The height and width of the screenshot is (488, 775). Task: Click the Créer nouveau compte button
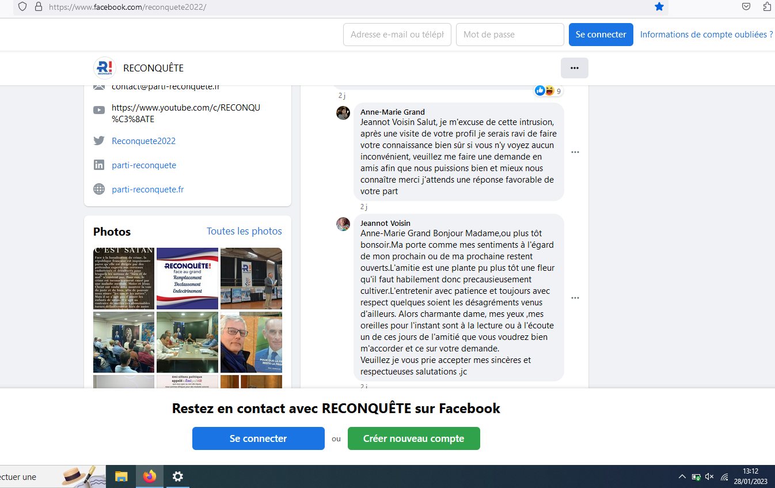click(413, 438)
